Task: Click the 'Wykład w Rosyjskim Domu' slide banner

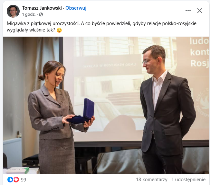Action: [109, 66]
